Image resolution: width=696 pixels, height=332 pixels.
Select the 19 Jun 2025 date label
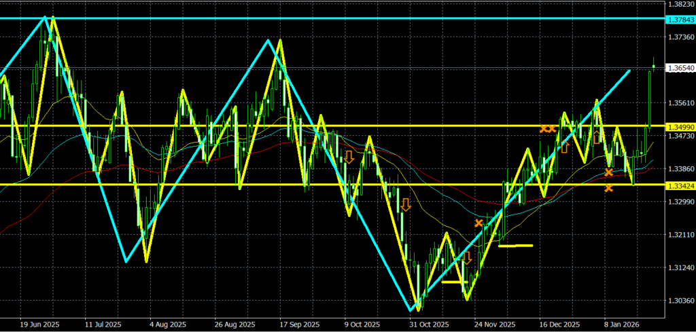(41, 325)
